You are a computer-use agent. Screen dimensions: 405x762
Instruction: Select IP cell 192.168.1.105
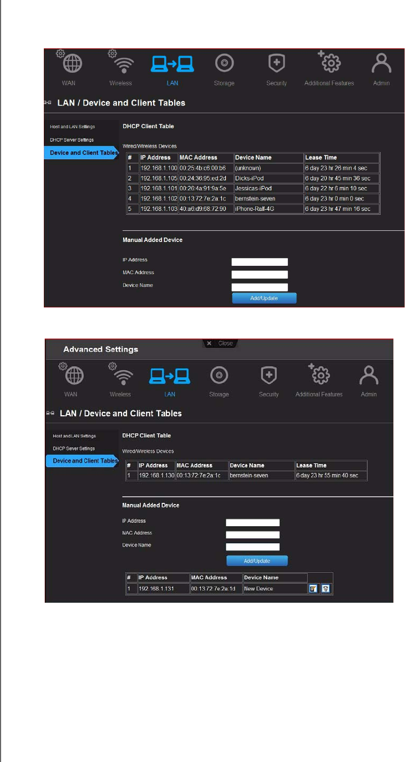[158, 178]
